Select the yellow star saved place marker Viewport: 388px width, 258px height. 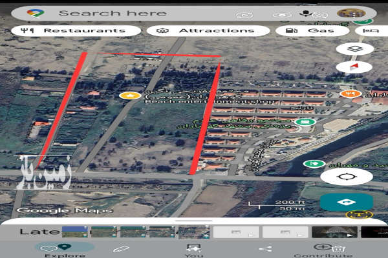(131, 95)
